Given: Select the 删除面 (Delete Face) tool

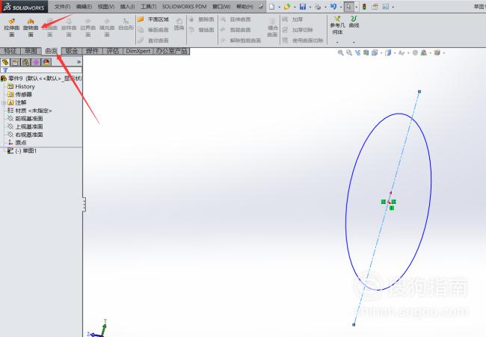Looking at the screenshot, I should 201,19.
